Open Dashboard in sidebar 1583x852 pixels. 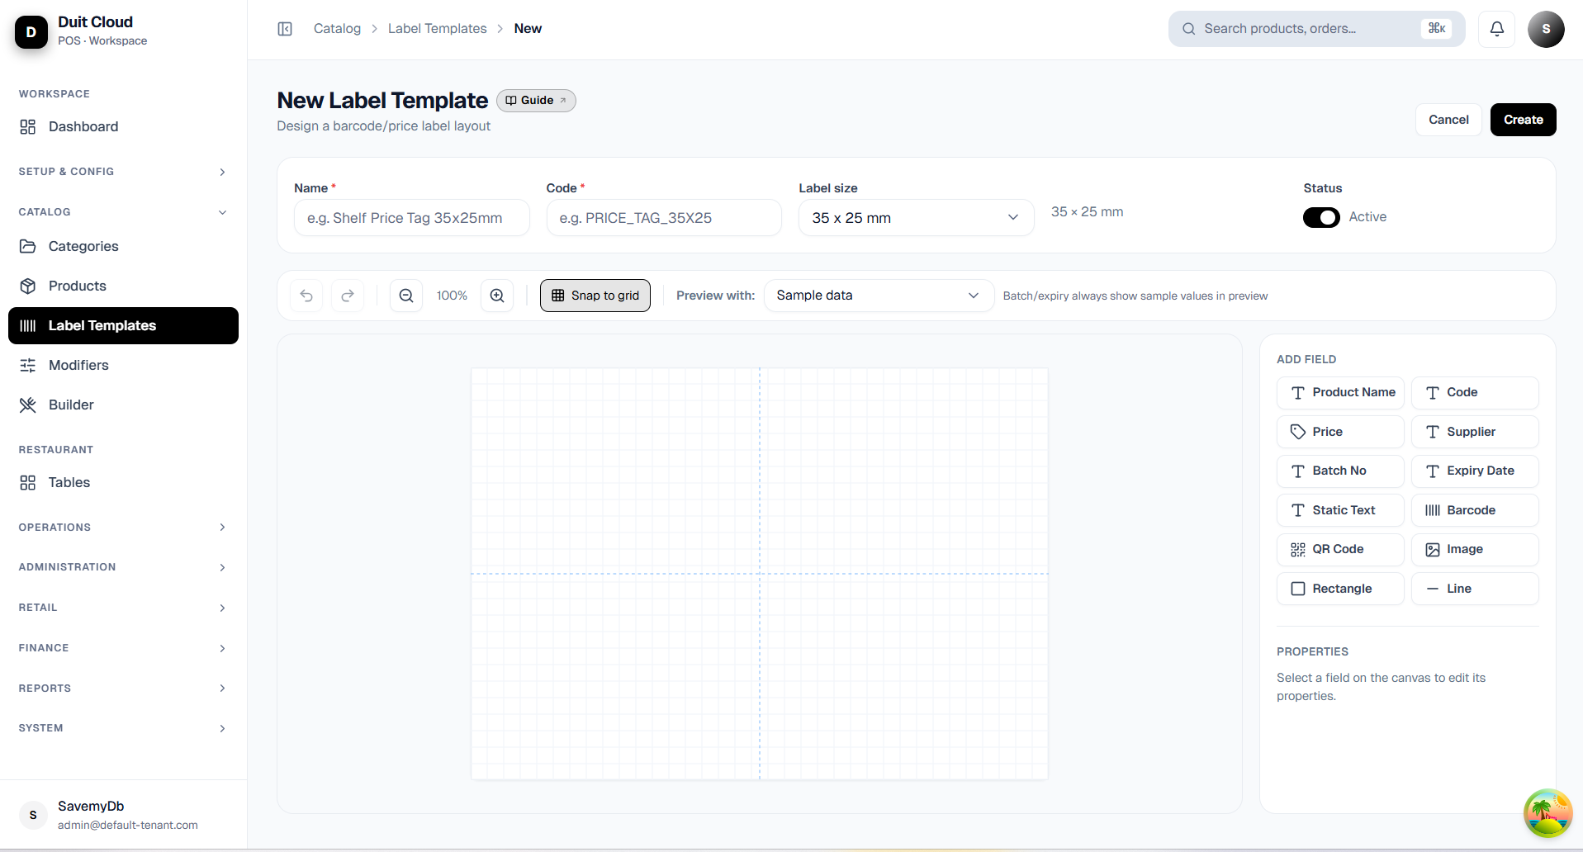(123, 127)
